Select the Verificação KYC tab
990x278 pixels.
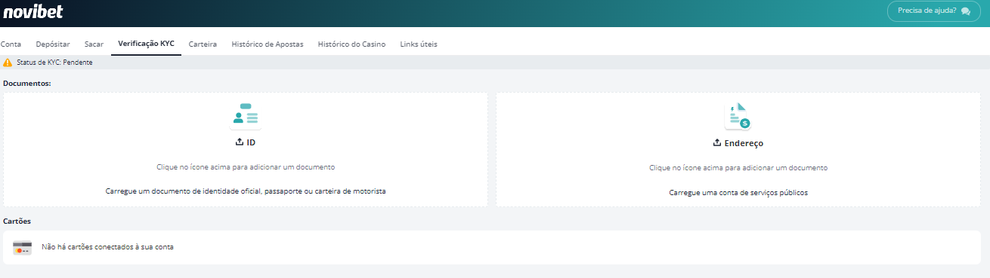(147, 44)
